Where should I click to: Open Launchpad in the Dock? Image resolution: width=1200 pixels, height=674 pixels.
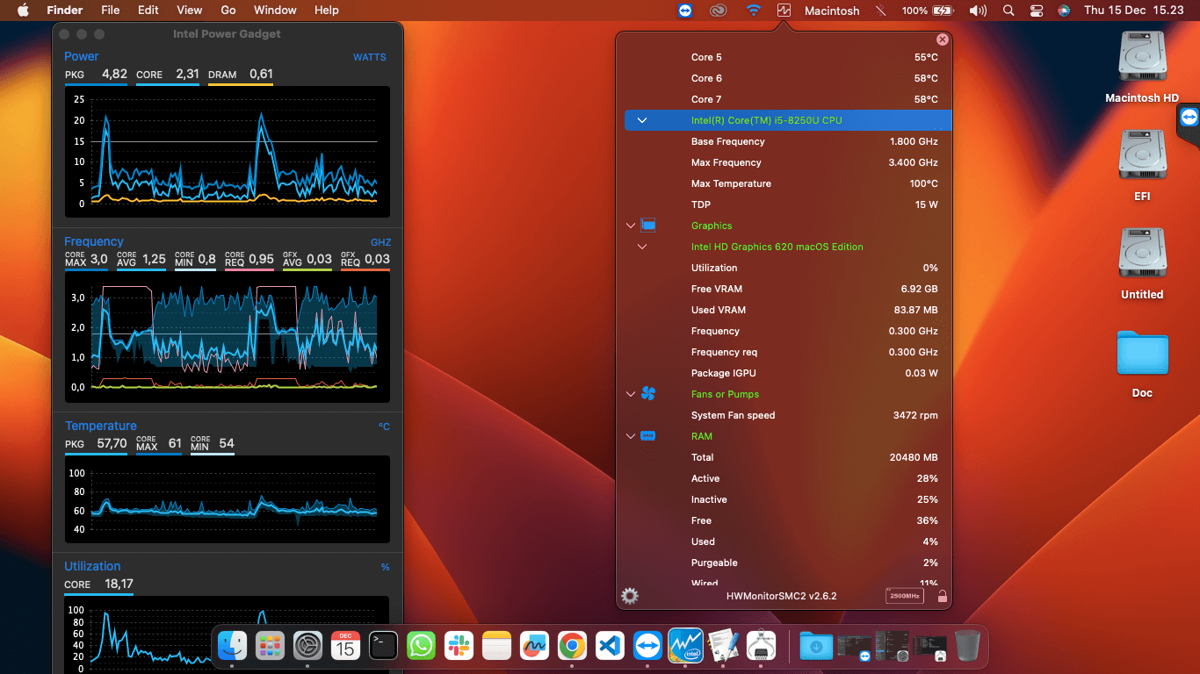(x=271, y=647)
